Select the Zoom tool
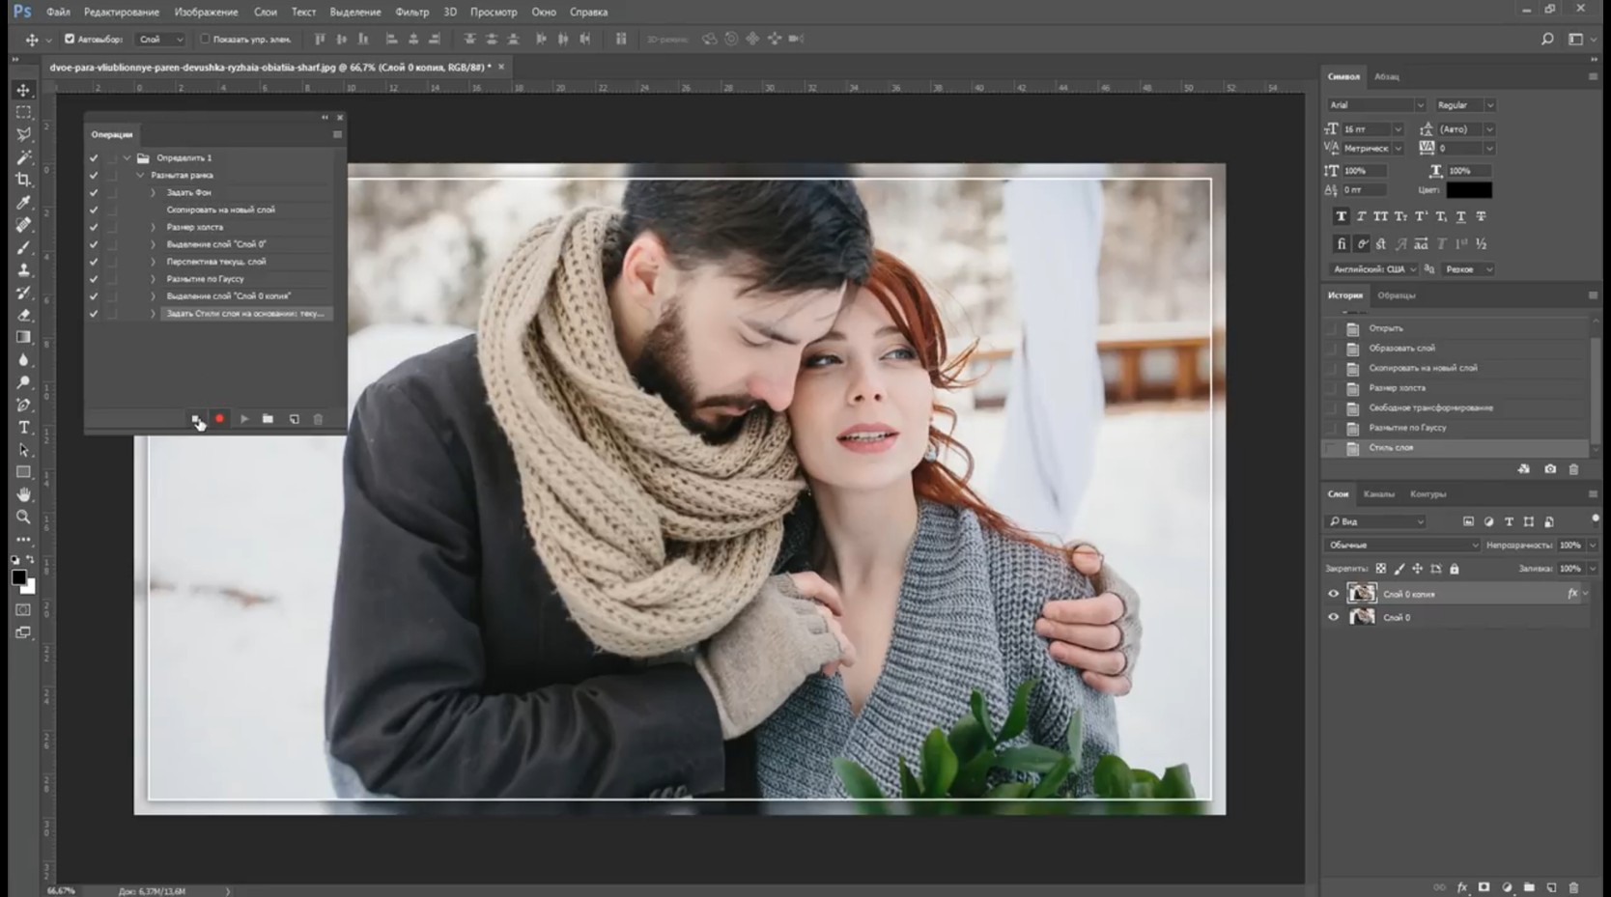Image resolution: width=1611 pixels, height=897 pixels. tap(23, 517)
